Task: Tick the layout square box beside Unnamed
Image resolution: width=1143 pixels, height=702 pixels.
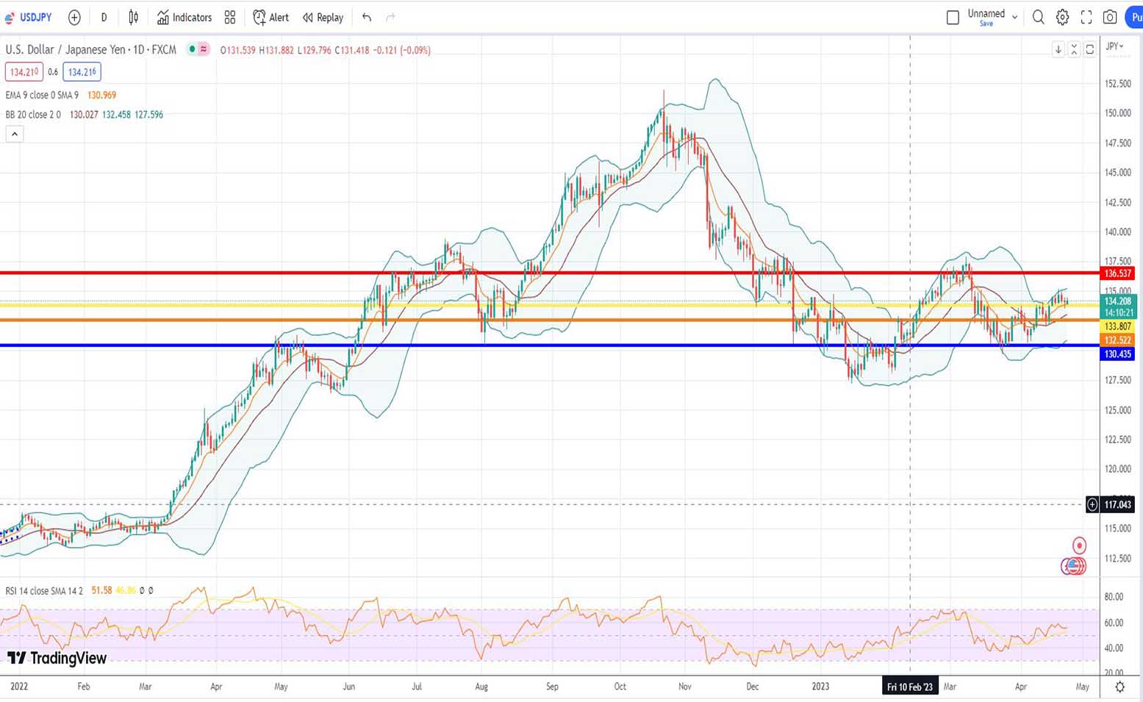Action: (x=953, y=17)
